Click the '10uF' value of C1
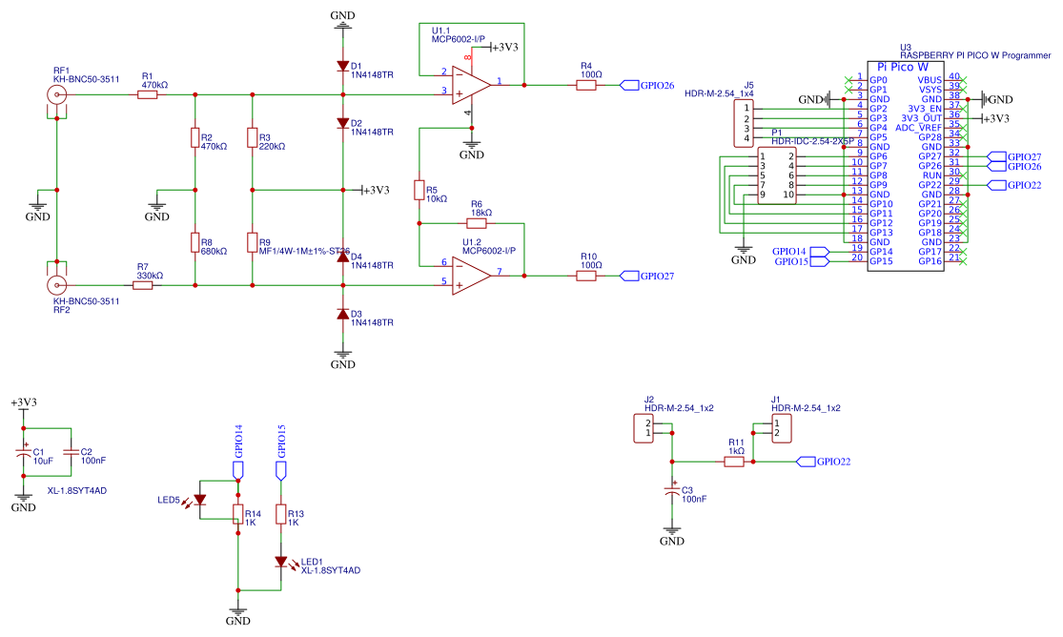This screenshot has height=637, width=1063. [43, 462]
